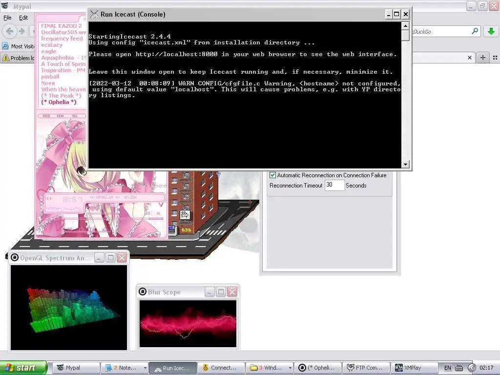
Task: Click ADD button in playlist
Action: (46, 116)
